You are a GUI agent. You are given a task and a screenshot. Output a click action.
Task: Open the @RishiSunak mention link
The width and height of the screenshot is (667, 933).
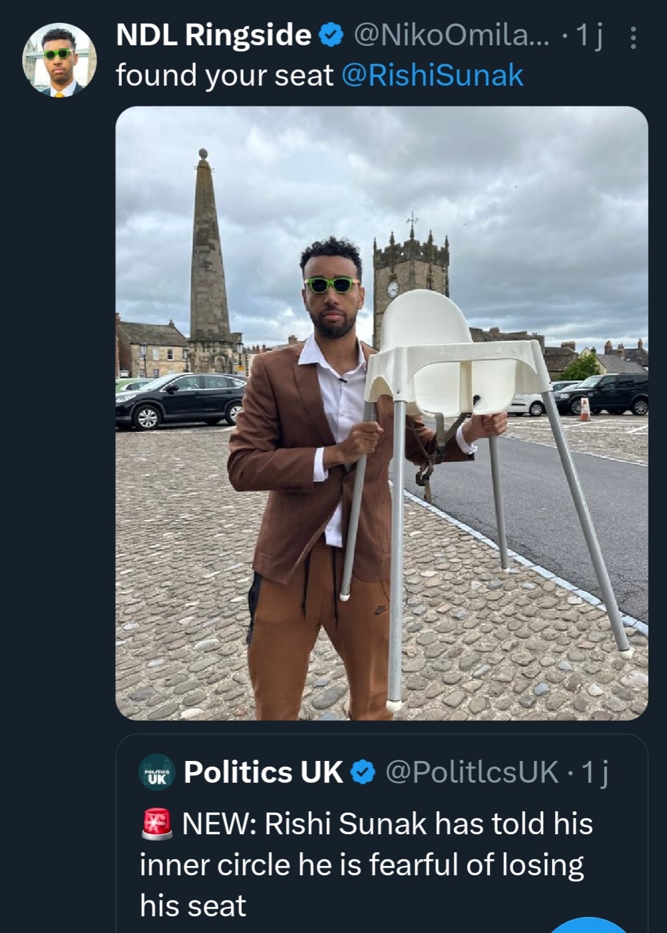click(x=433, y=76)
